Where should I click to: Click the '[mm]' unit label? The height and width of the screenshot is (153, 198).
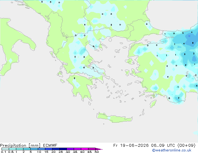[35, 146]
